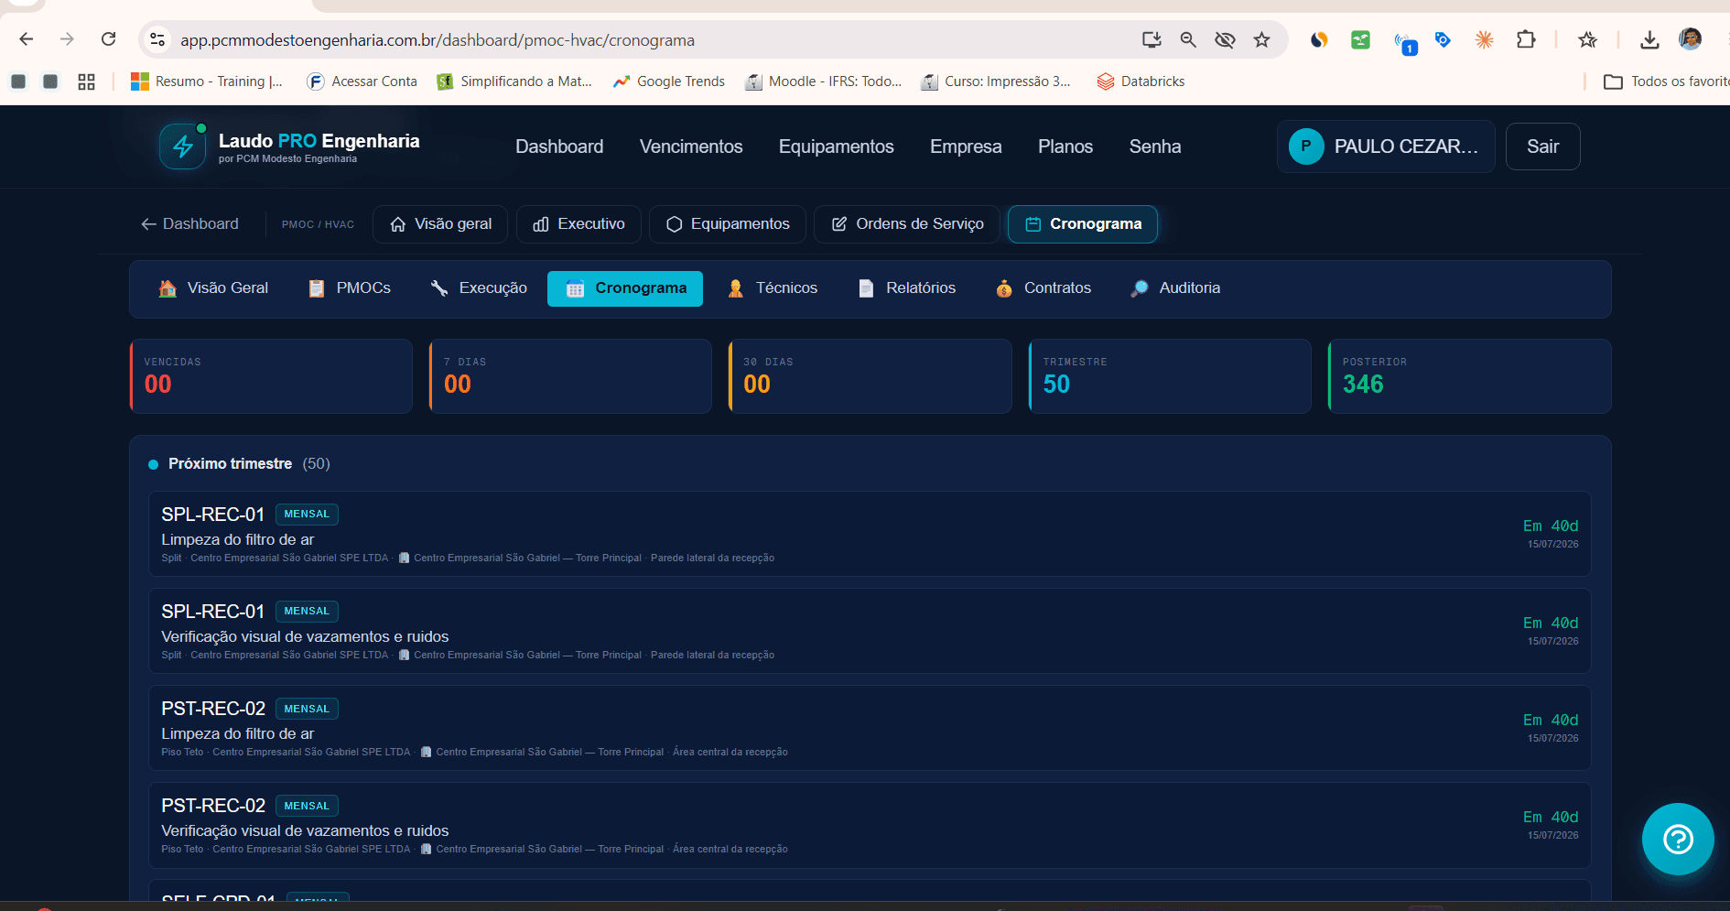Image resolution: width=1730 pixels, height=911 pixels.
Task: Open the PAULO CEZAR user button
Action: click(x=1386, y=146)
